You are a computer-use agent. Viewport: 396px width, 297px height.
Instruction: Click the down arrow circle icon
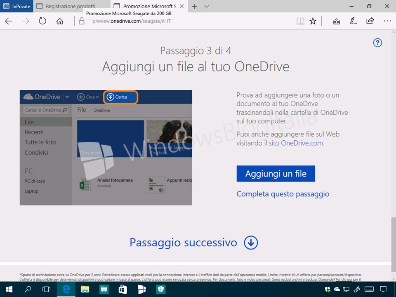click(x=251, y=243)
